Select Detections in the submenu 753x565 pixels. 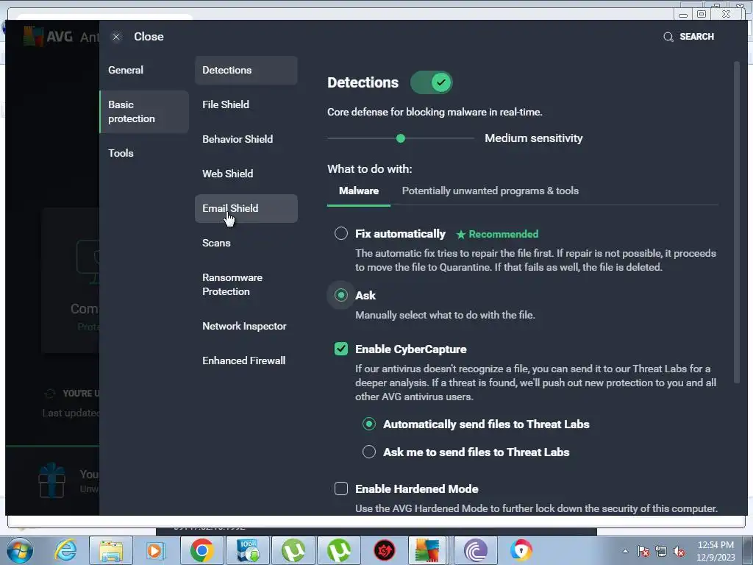tap(246, 70)
